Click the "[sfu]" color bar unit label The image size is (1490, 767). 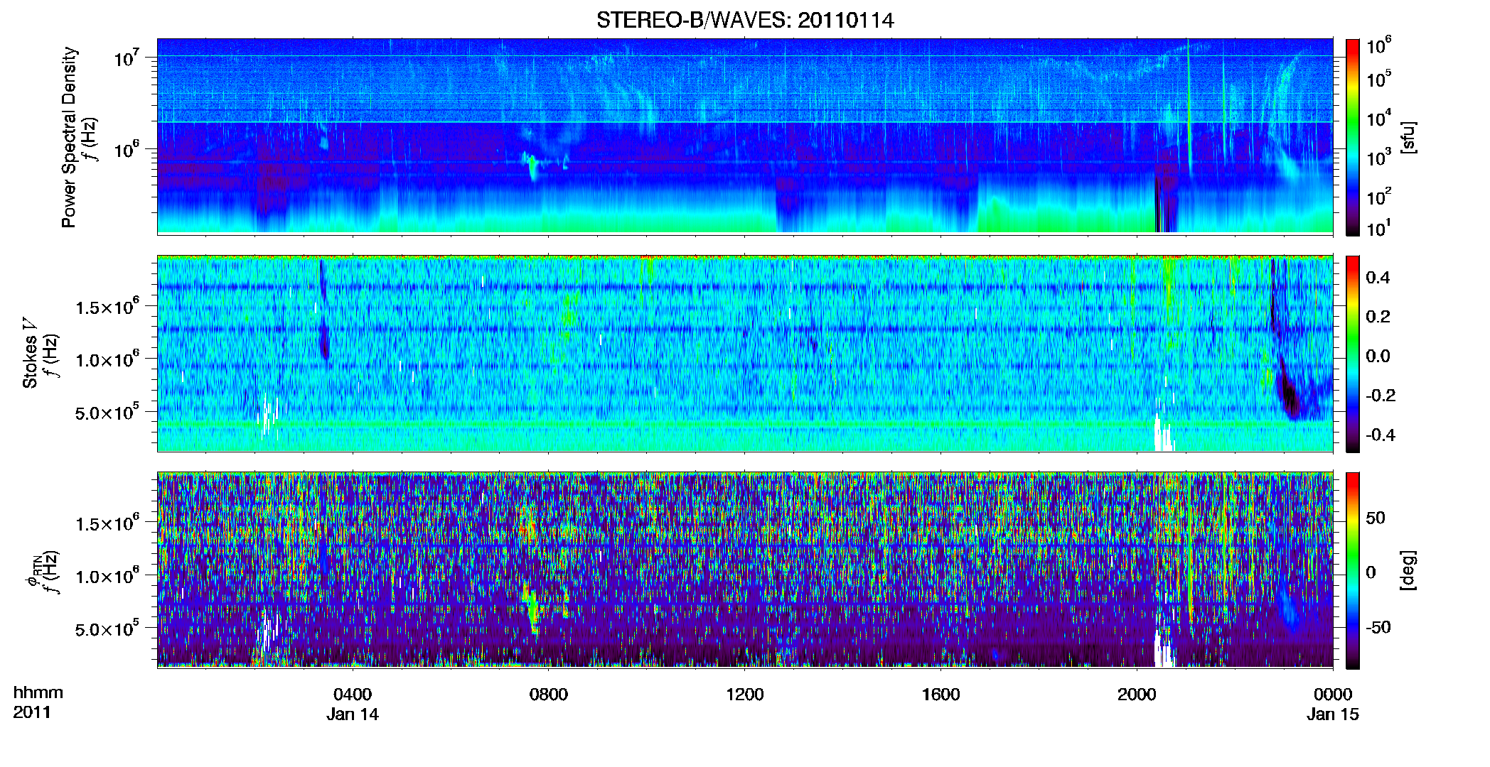click(x=1408, y=137)
